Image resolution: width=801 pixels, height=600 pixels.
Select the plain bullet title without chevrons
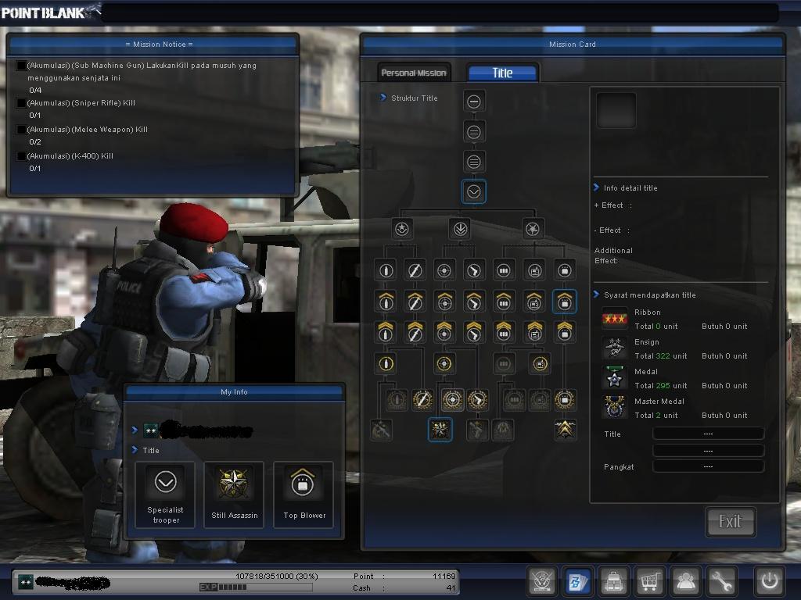(386, 270)
